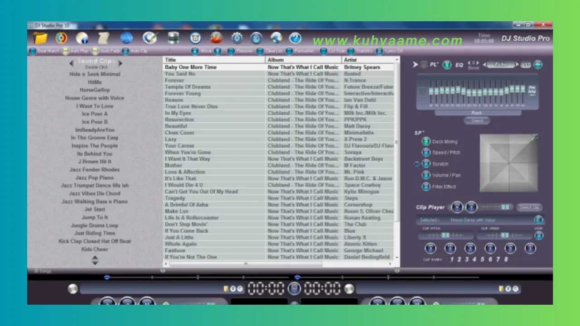The height and width of the screenshot is (326, 580).
Task: Click the equalizer Pre Amp slider
Action: [532, 91]
